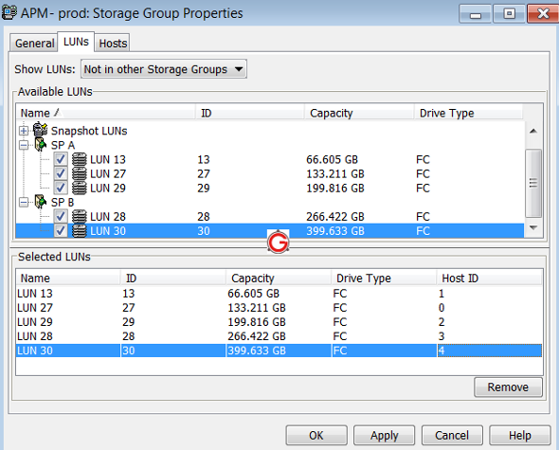559x450 pixels.
Task: Click the SP A storage processor icon
Action: click(x=41, y=145)
